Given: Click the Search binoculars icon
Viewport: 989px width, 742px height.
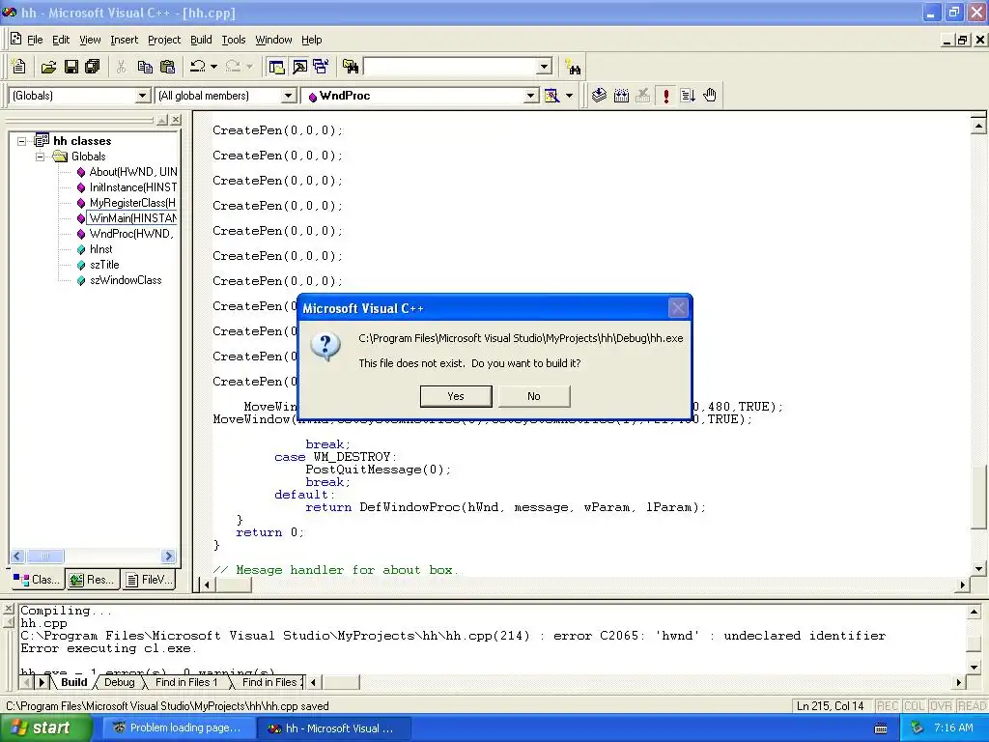Looking at the screenshot, I should [x=573, y=67].
